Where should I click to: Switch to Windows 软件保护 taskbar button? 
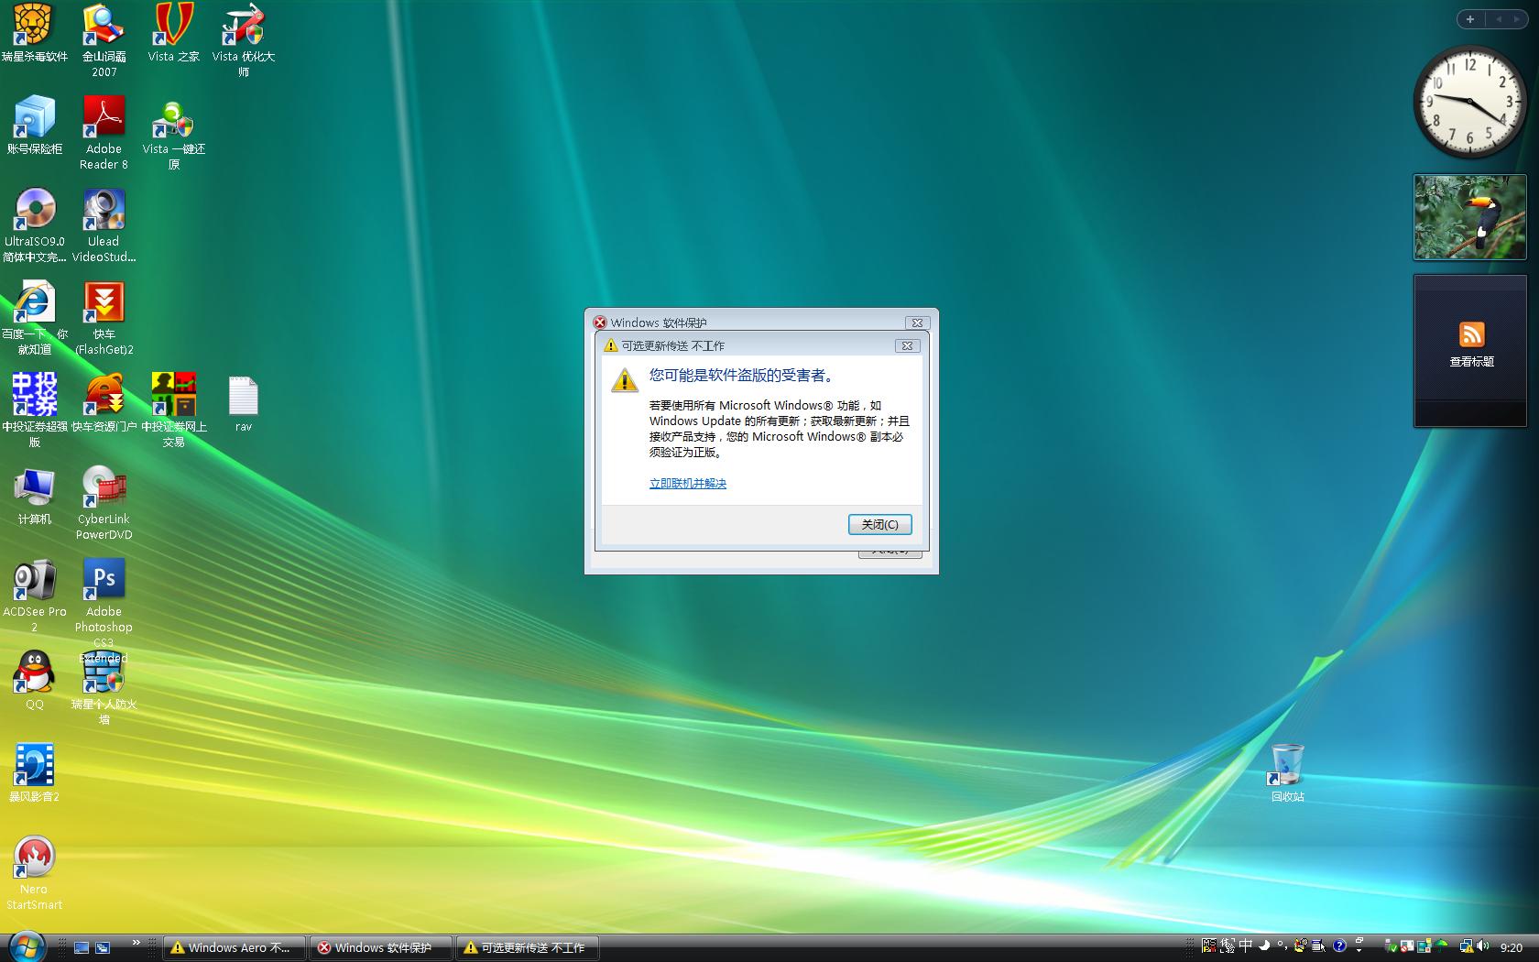click(380, 947)
